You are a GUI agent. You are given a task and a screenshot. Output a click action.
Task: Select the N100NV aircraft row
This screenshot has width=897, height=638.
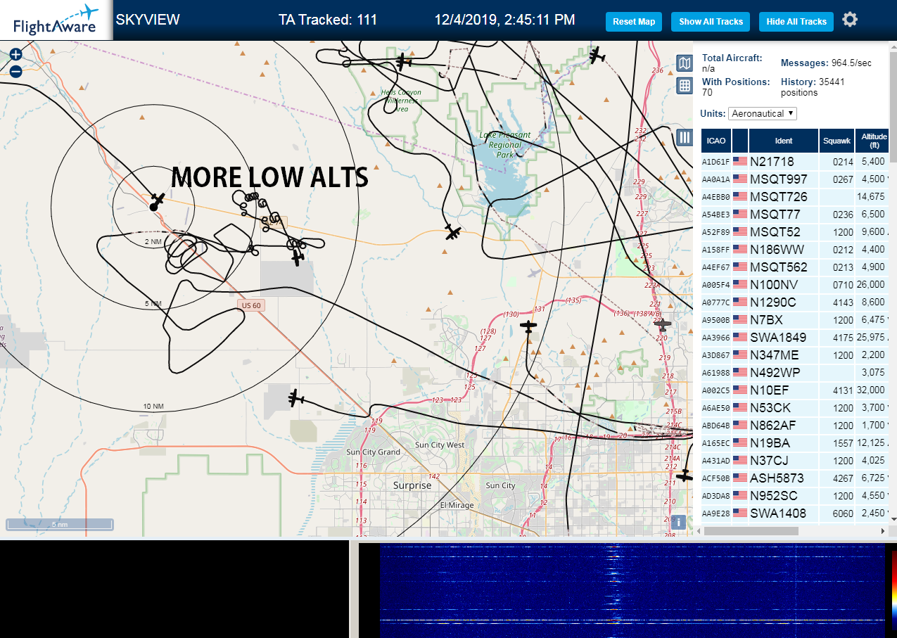click(x=795, y=285)
